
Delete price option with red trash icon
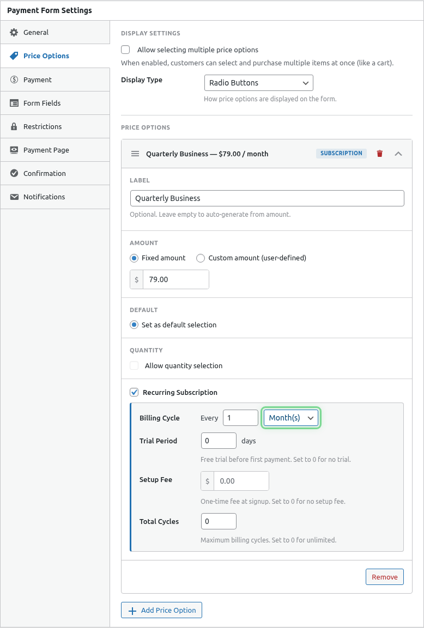pyautogui.click(x=380, y=154)
